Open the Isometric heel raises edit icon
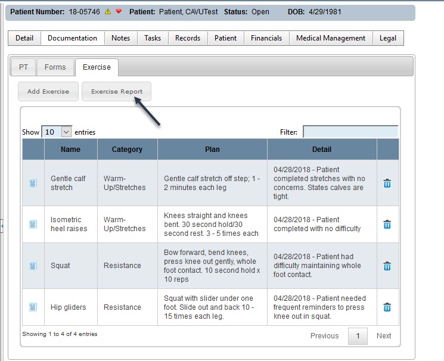The width and height of the screenshot is (444, 361). (33, 224)
